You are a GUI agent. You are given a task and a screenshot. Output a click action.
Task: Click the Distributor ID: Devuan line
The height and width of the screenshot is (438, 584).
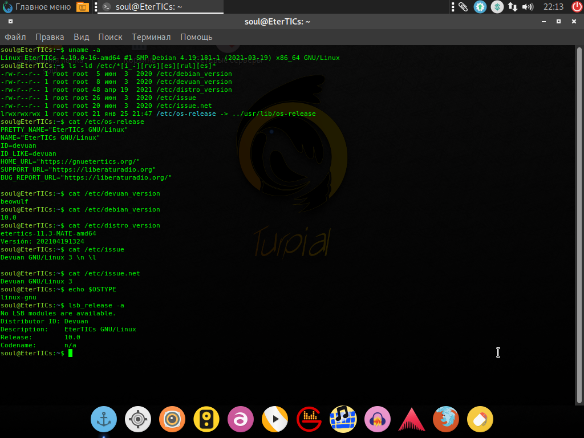pos(44,321)
